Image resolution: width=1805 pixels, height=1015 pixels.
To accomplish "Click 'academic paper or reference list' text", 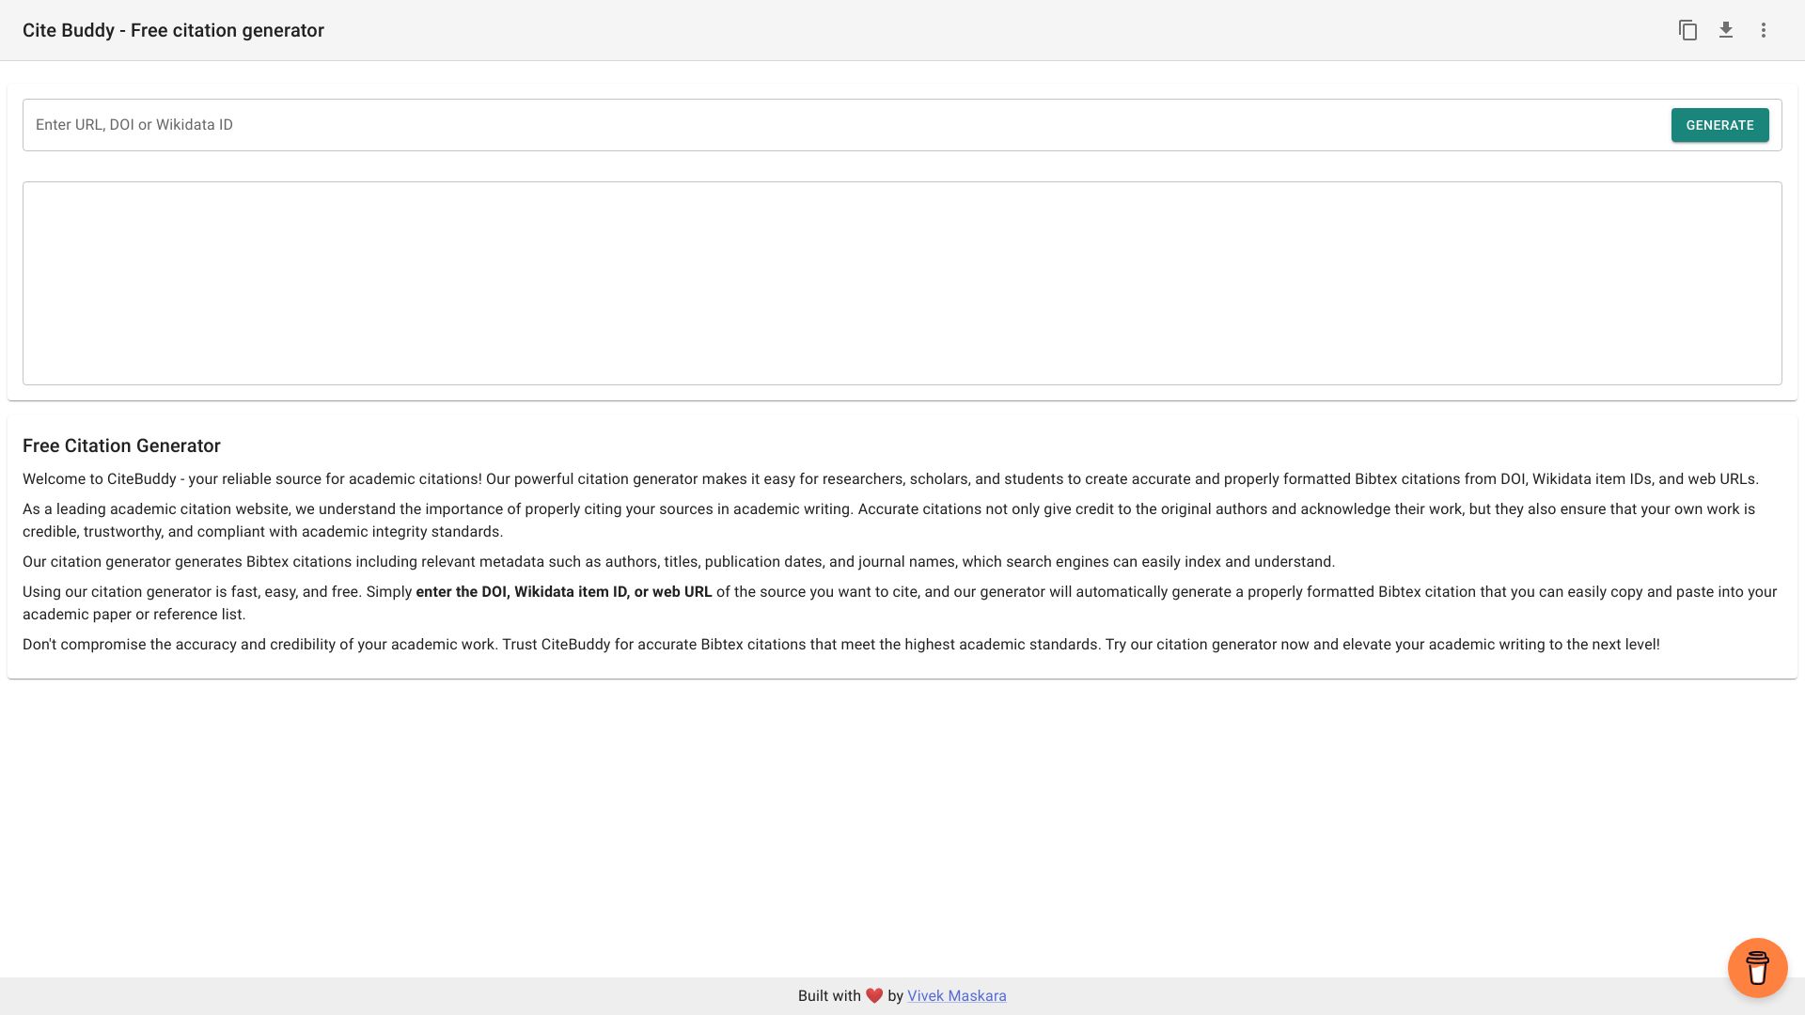I will tap(133, 615).
